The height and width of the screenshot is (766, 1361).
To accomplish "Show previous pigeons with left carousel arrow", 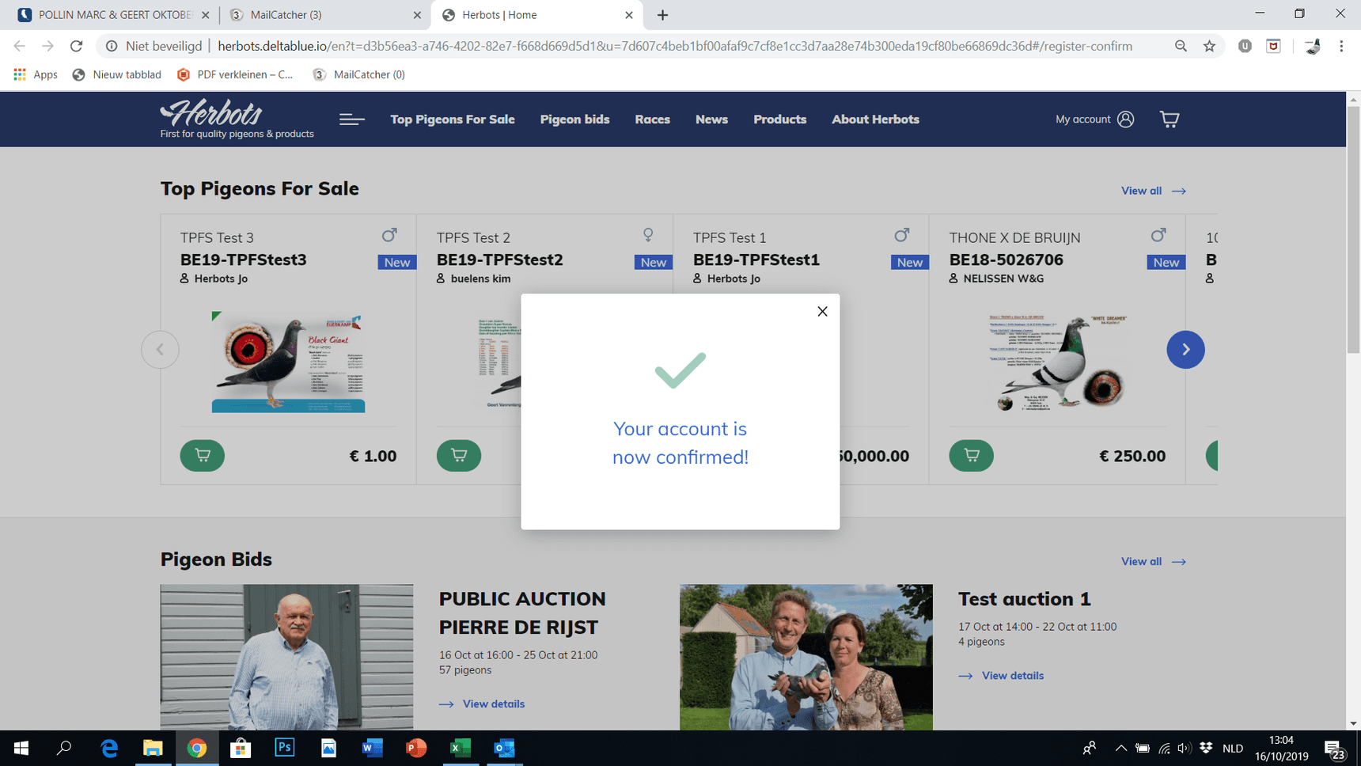I will tap(160, 350).
